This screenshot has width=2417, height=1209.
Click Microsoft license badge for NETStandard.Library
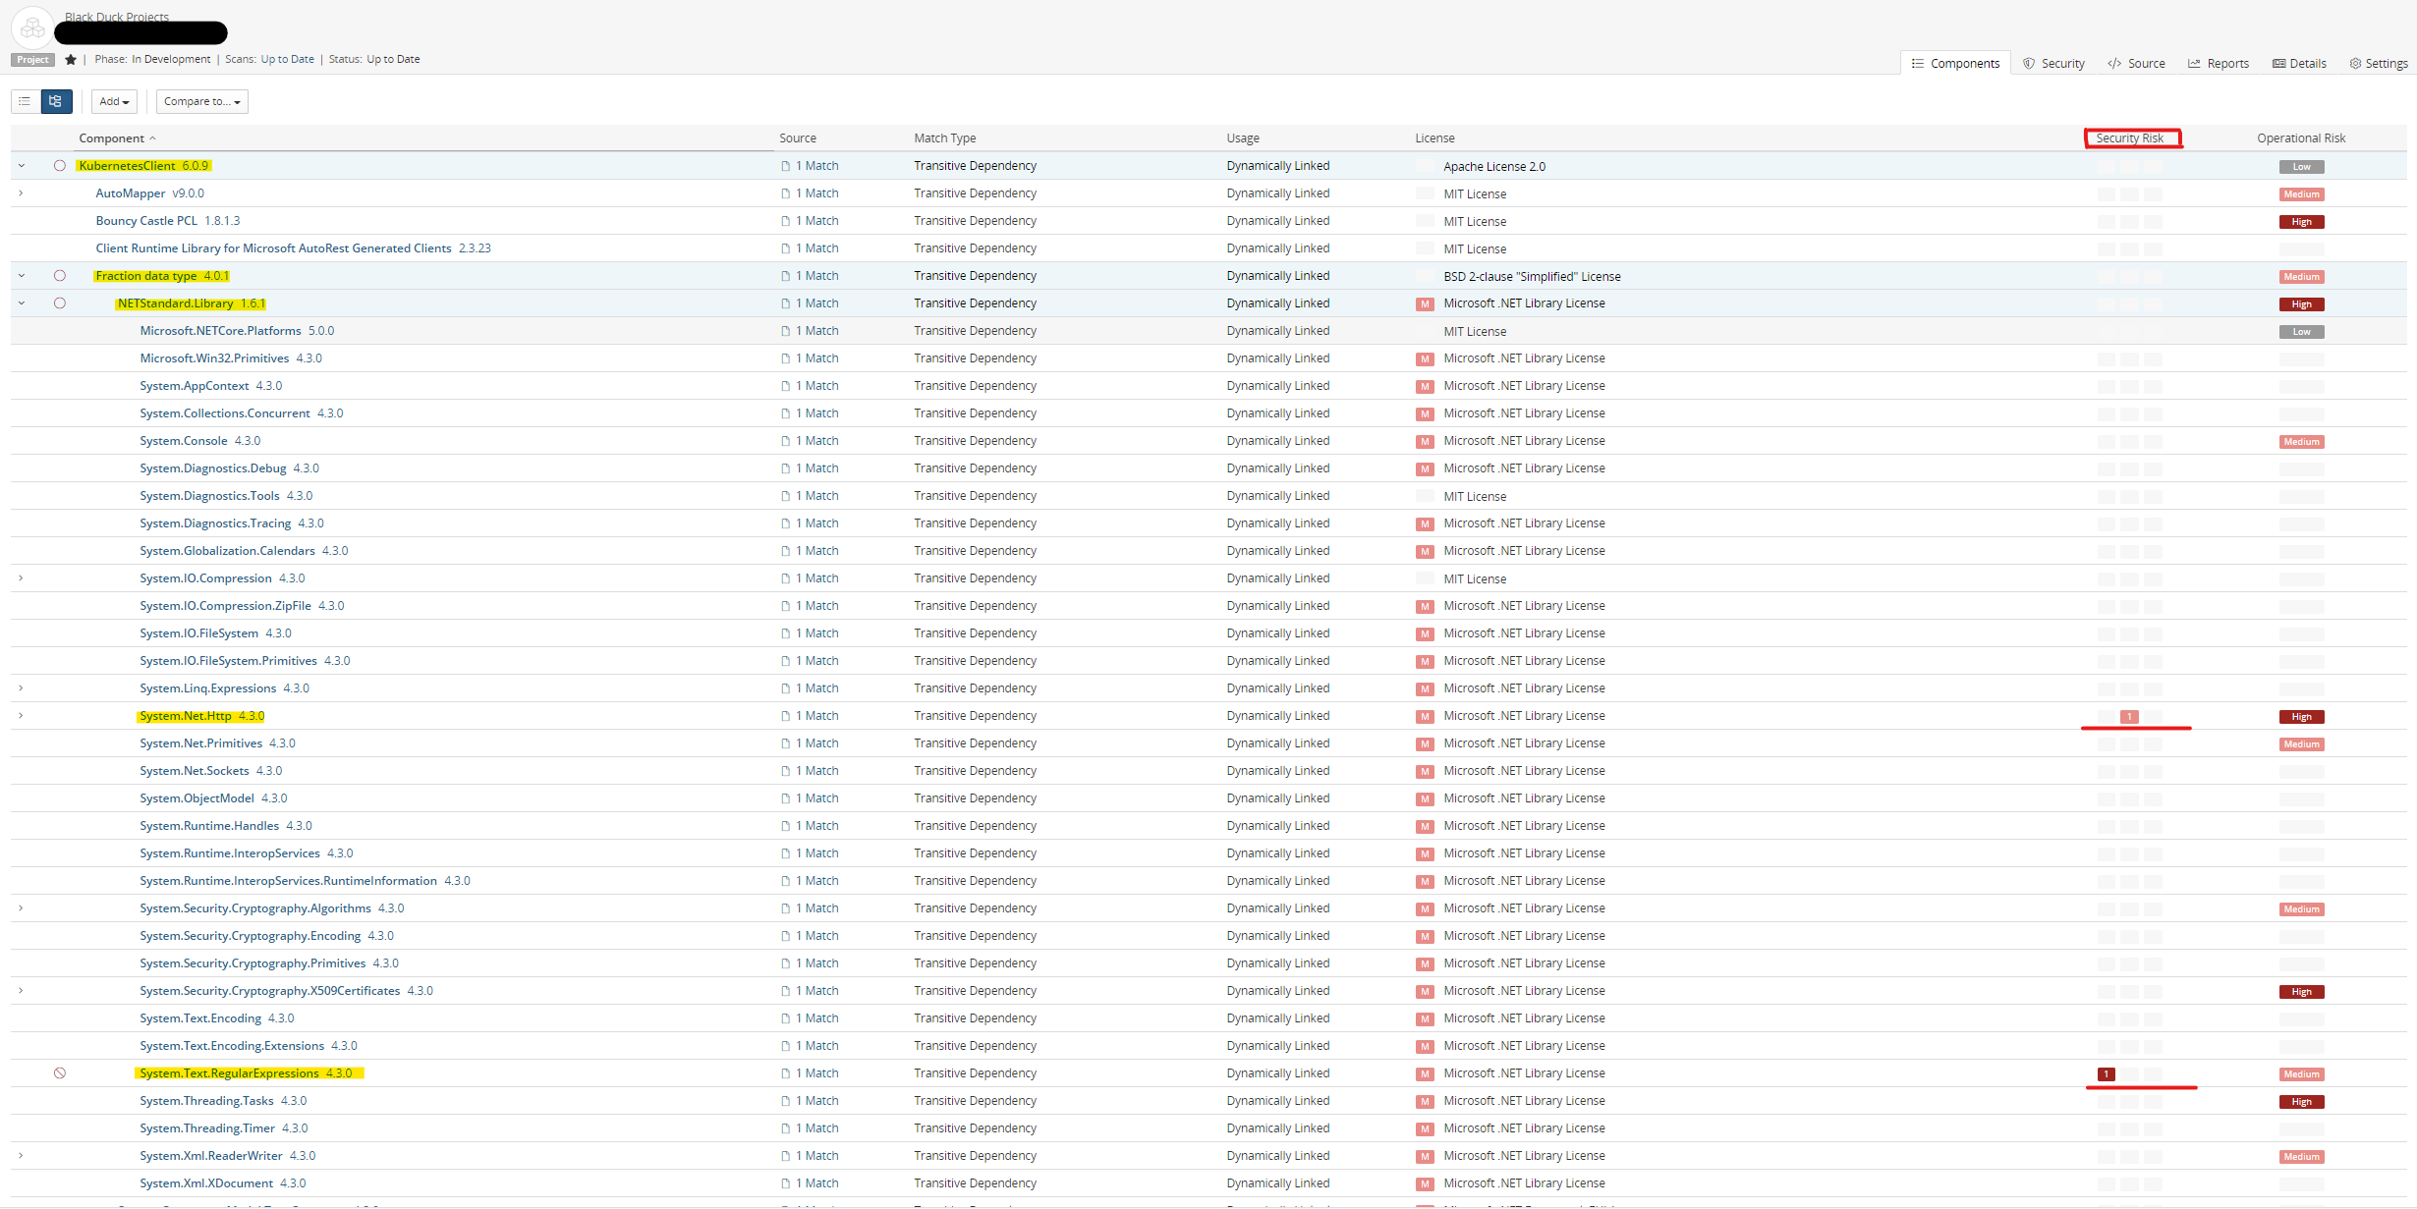(1425, 304)
